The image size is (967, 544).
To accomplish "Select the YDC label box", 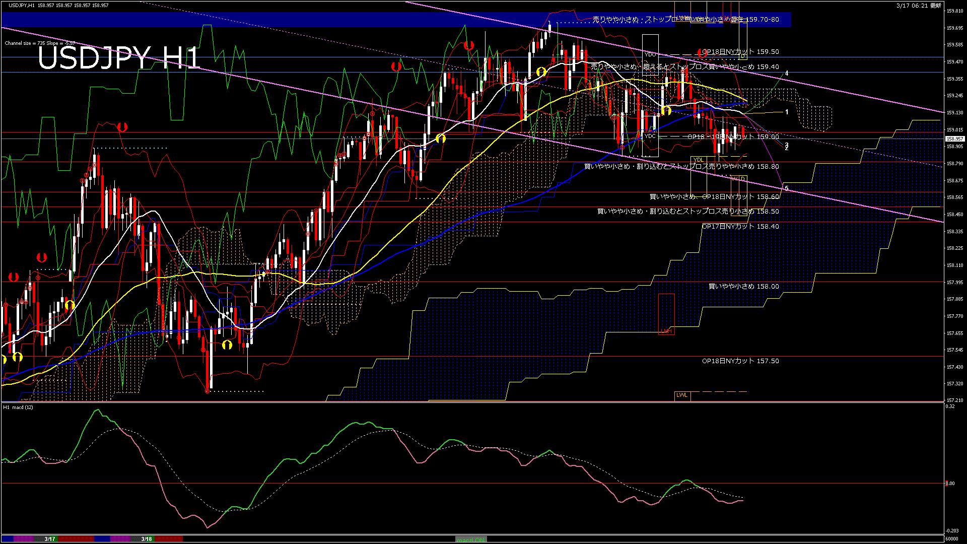I will click(650, 136).
